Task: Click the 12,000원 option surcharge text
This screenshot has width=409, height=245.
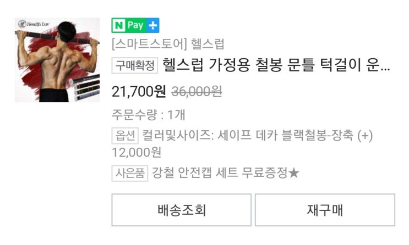Action: [137, 153]
